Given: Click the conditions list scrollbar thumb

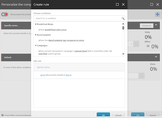Looking at the screenshot, I should coord(123,28).
